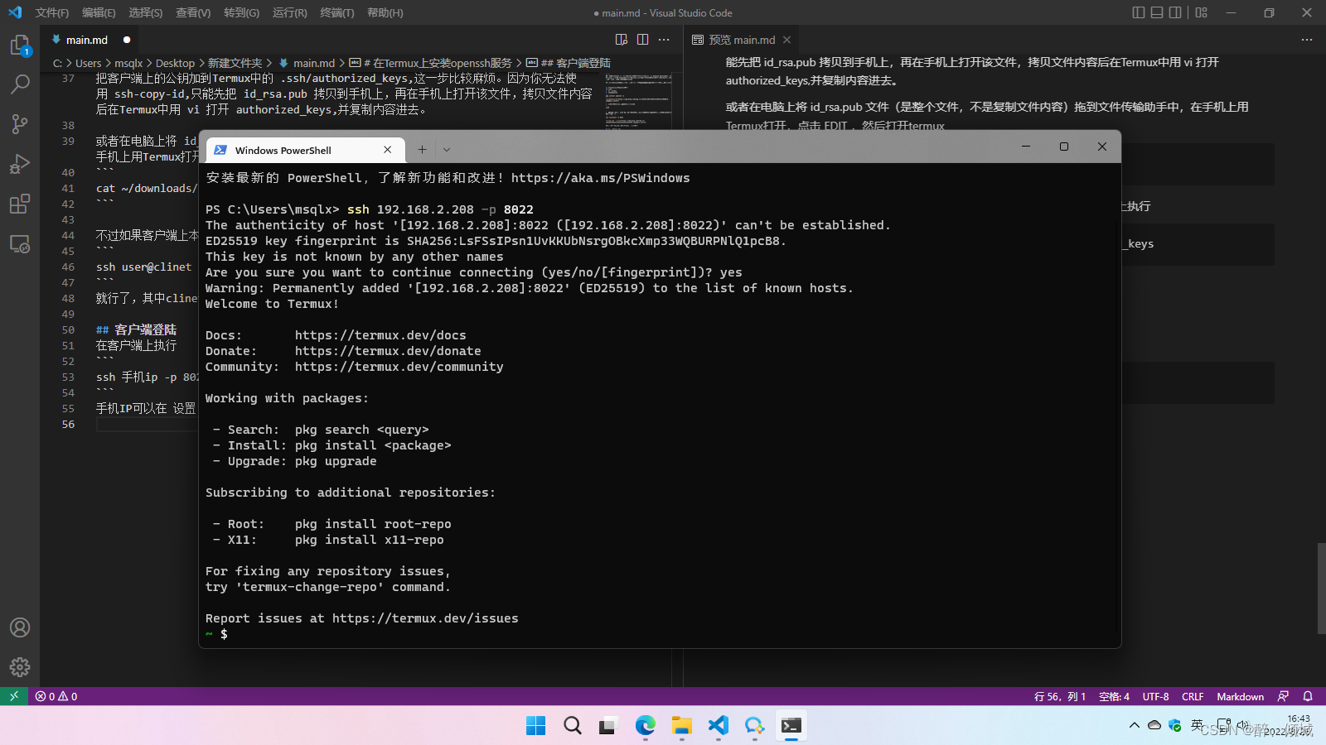
Task: Open Windows Start menu
Action: tap(536, 726)
